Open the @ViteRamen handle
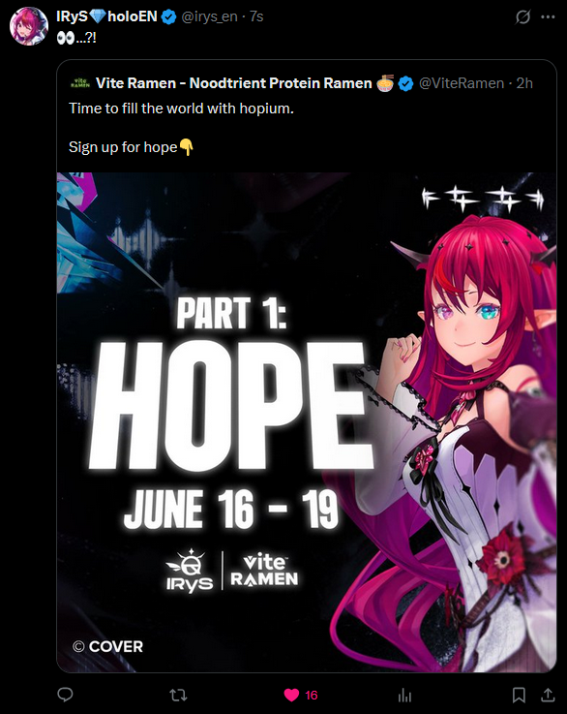The width and height of the screenshot is (567, 714). coord(462,83)
